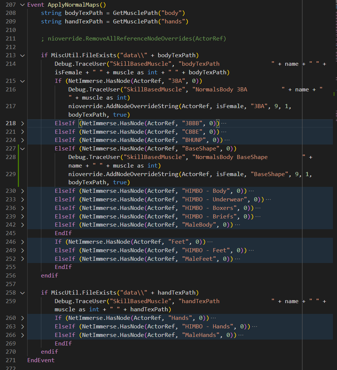The image size is (337, 370).
Task: Click the commented RemoveAllReferenceNodeOverrides line
Action: click(x=134, y=39)
